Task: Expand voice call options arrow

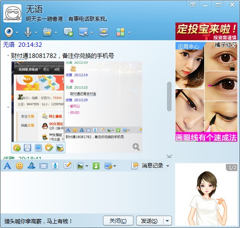Action: tap(36, 32)
